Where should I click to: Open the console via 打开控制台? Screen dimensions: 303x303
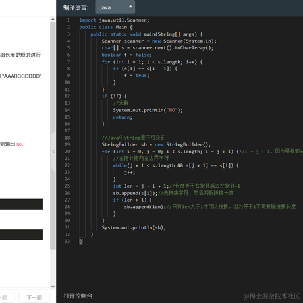coord(78,296)
